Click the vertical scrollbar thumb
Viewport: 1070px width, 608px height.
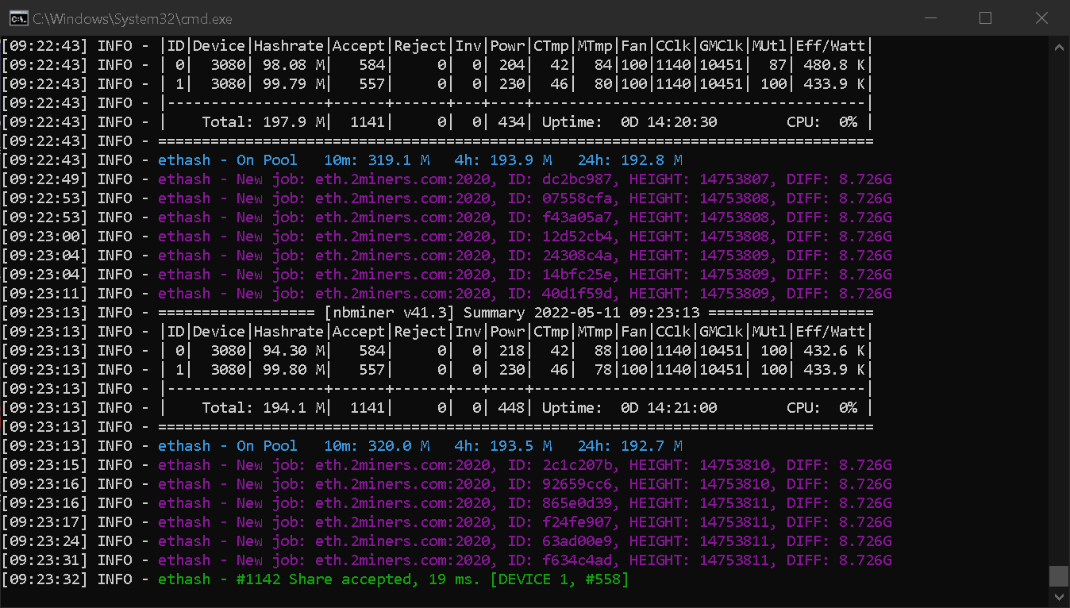tap(1058, 575)
